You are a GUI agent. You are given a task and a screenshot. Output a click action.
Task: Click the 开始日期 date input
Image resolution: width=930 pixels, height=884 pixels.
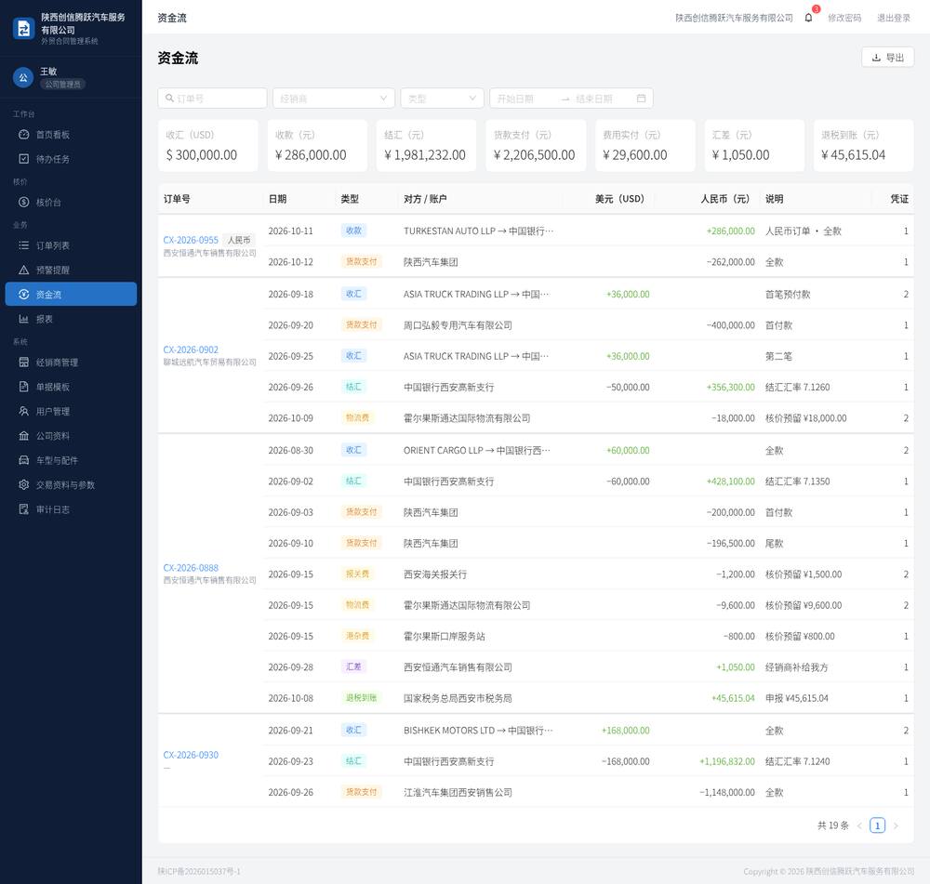525,99
